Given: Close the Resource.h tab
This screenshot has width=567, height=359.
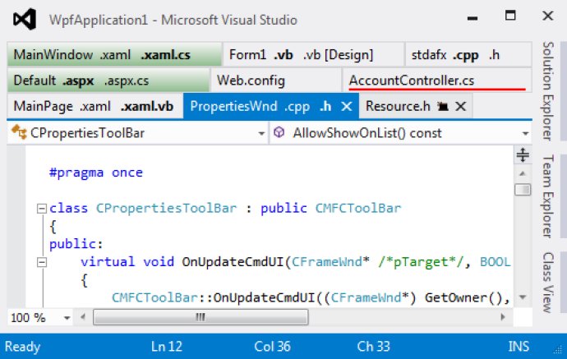Looking at the screenshot, I should [460, 106].
